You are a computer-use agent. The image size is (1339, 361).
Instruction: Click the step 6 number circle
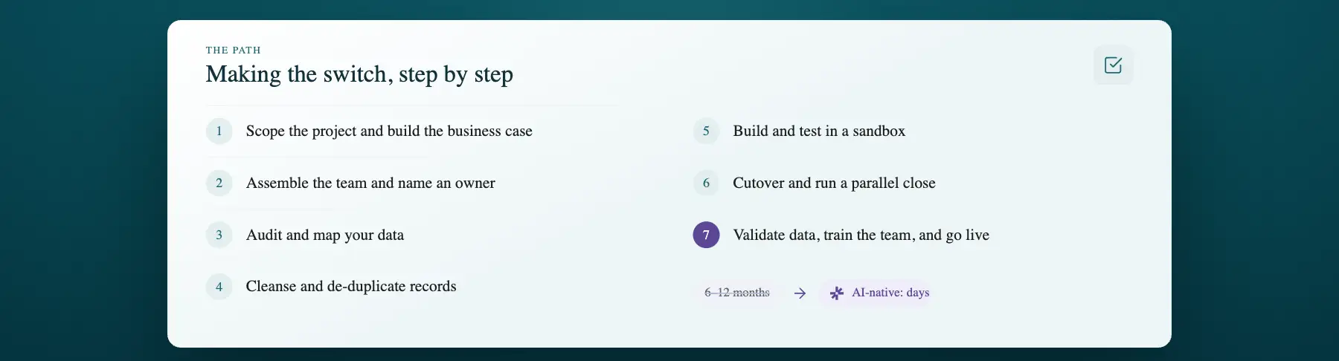(706, 183)
